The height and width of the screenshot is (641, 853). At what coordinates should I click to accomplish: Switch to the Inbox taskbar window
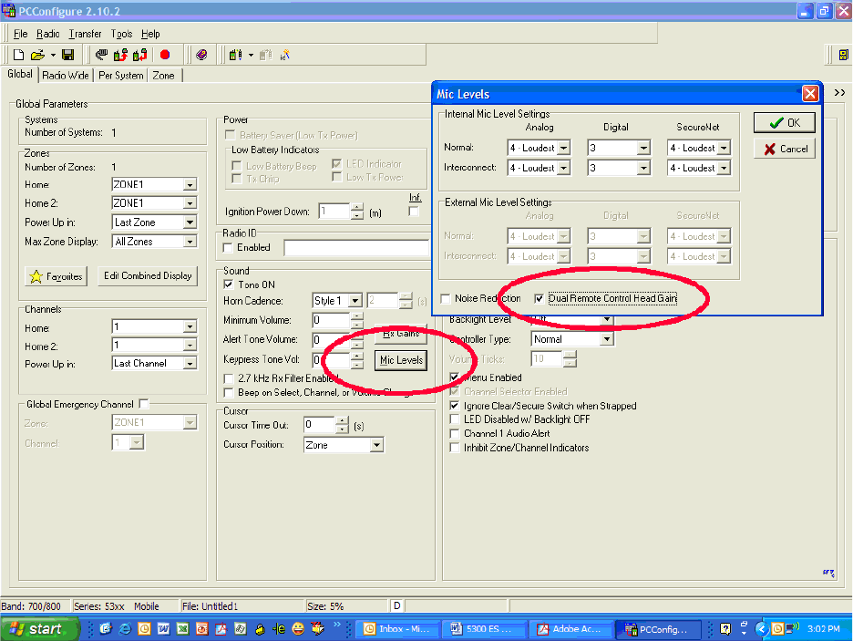[397, 629]
